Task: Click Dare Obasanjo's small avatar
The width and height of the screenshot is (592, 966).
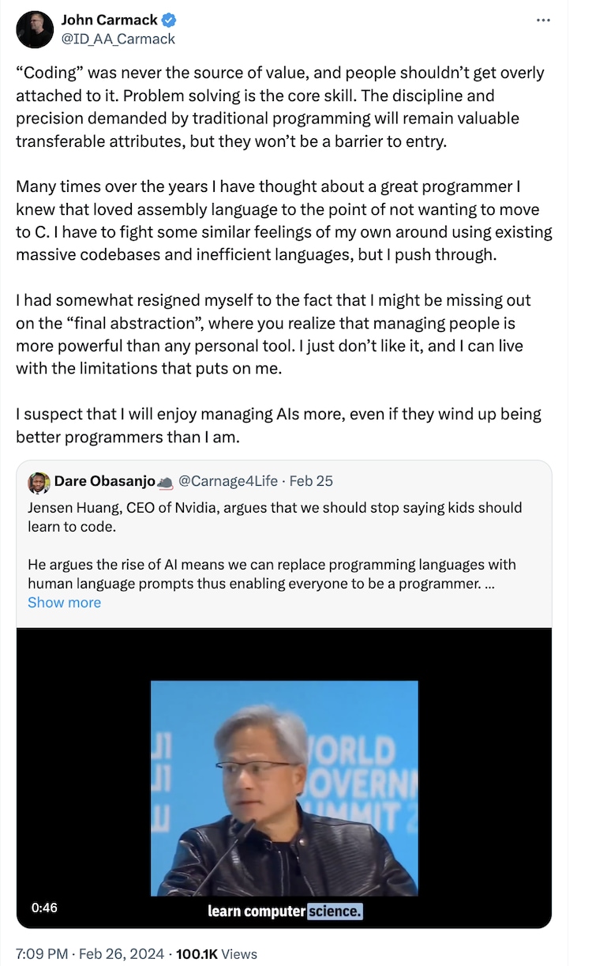Action: 39,482
